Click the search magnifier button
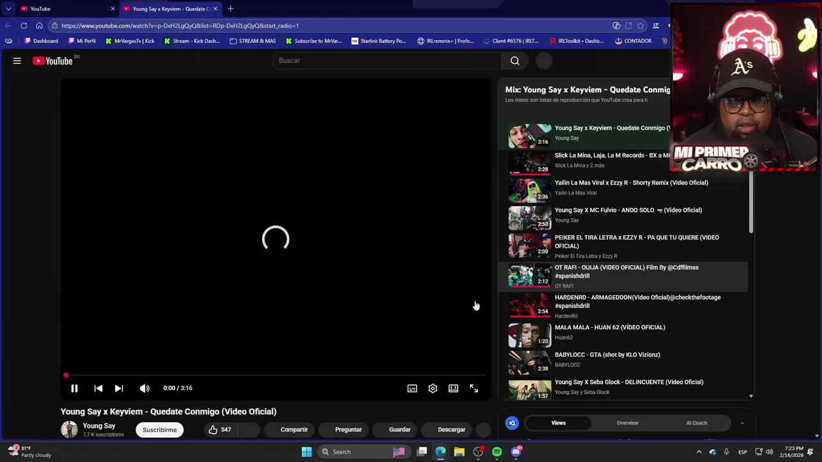Image resolution: width=822 pixels, height=462 pixels. (x=515, y=60)
